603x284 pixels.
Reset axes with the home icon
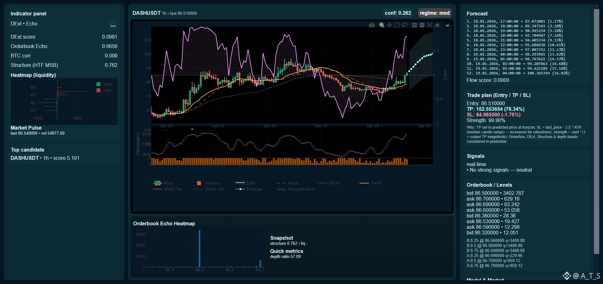(x=437, y=25)
